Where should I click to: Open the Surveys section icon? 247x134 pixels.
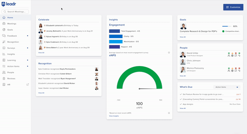coord(4,48)
